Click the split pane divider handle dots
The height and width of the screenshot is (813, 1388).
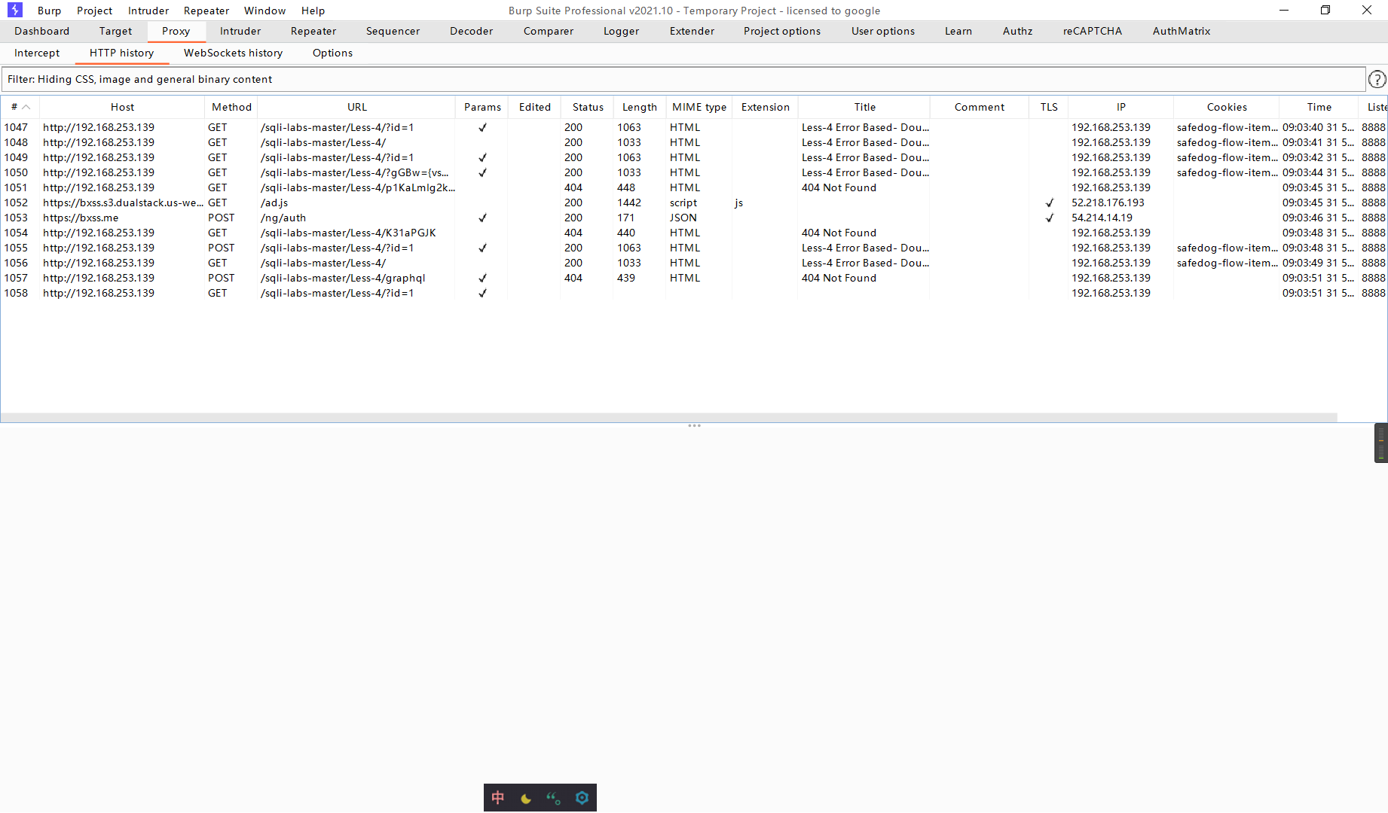coord(694,426)
